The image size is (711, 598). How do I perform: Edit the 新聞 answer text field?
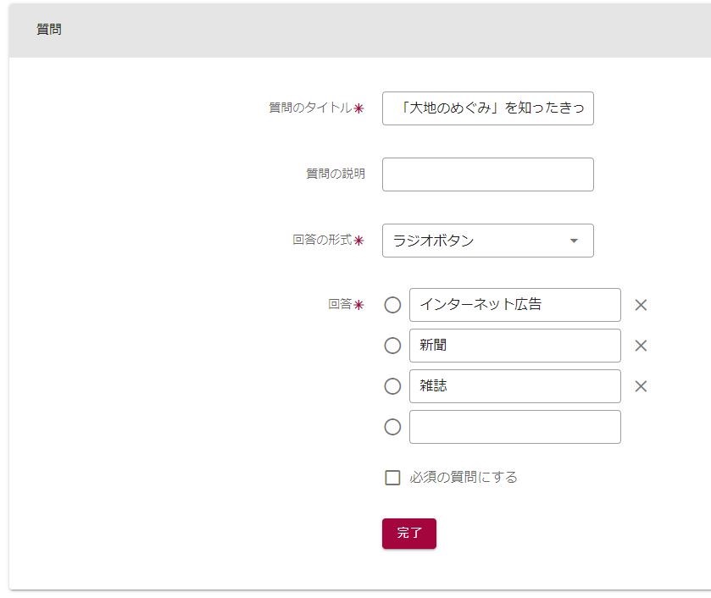click(x=514, y=346)
